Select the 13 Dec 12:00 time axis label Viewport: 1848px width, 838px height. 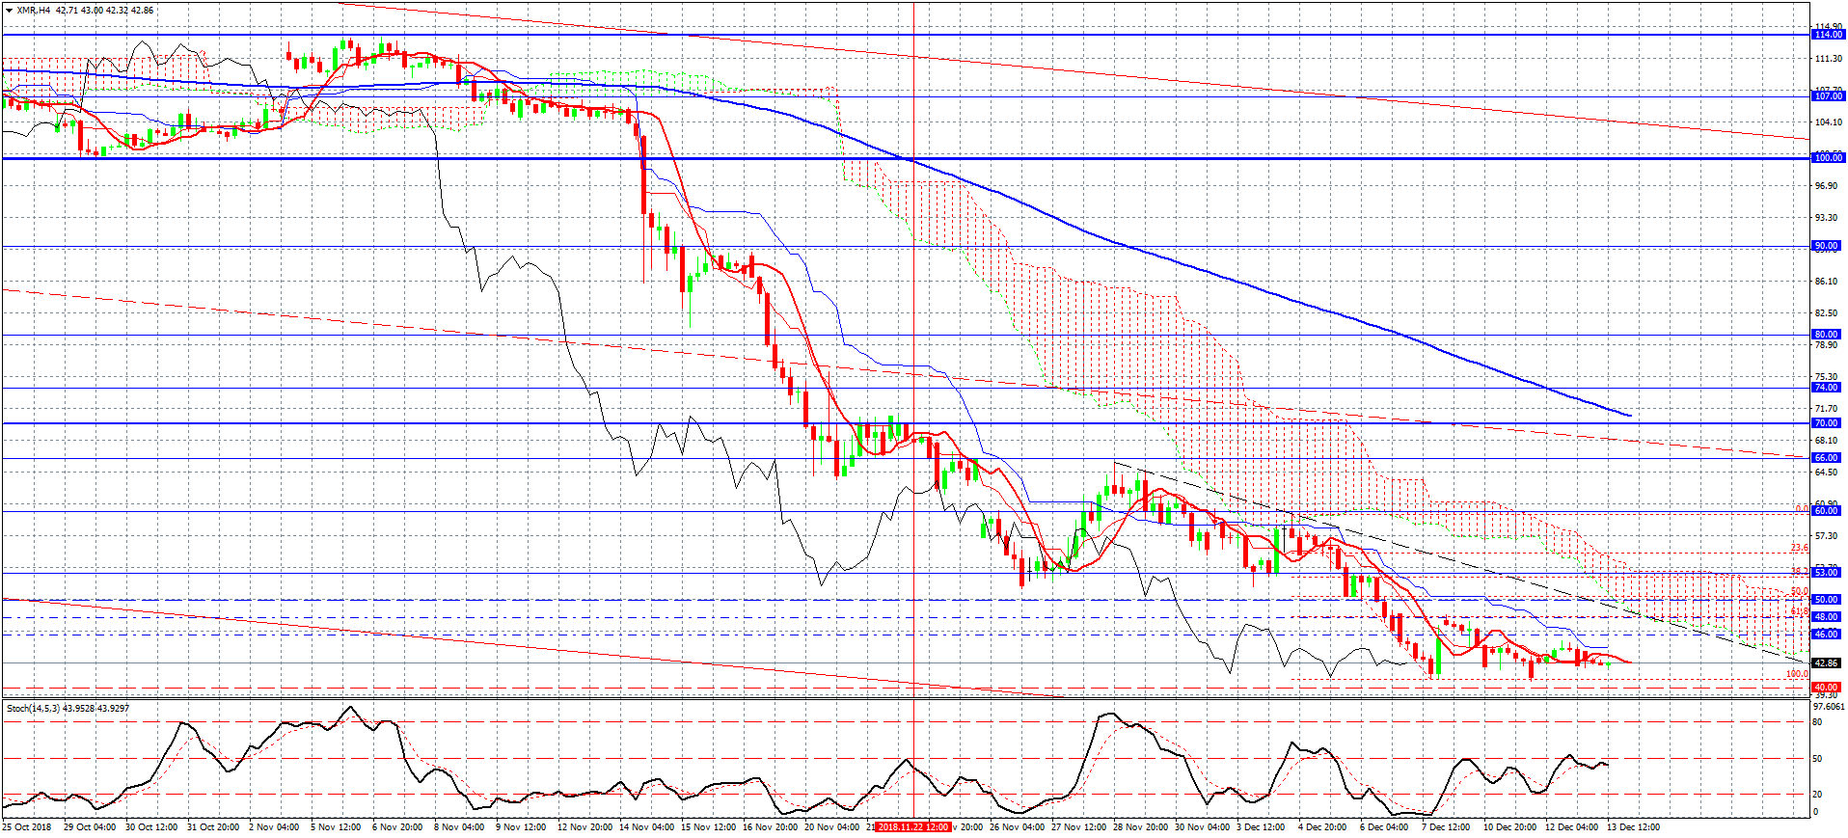click(1633, 827)
